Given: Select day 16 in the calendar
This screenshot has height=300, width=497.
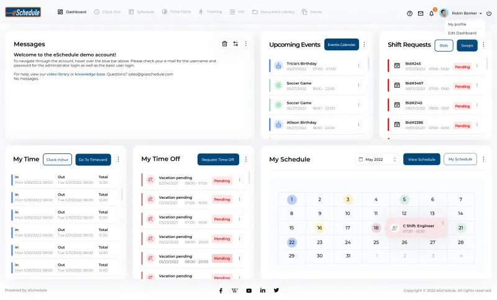Looking at the screenshot, I should [x=319, y=227].
